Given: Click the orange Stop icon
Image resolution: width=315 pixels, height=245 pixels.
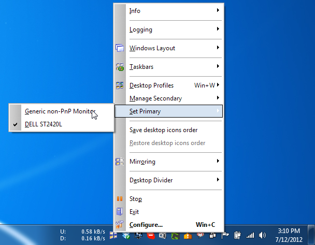Looking at the screenshot, I should coord(120,199).
